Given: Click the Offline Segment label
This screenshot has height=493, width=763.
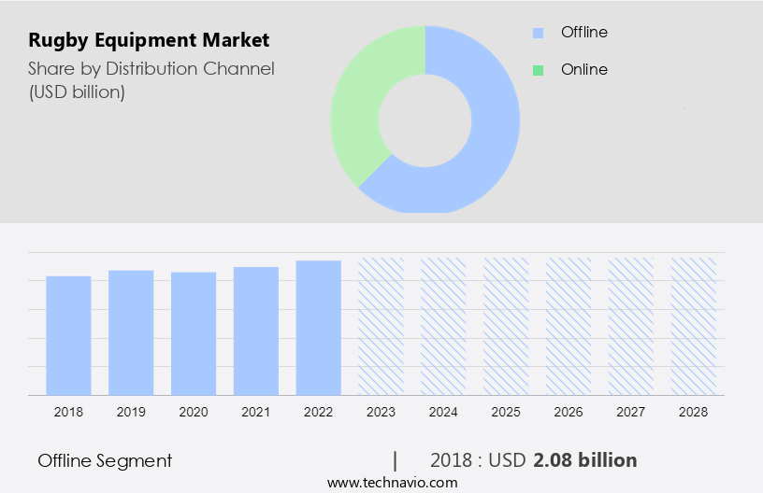Looking at the screenshot, I should pyautogui.click(x=105, y=460).
